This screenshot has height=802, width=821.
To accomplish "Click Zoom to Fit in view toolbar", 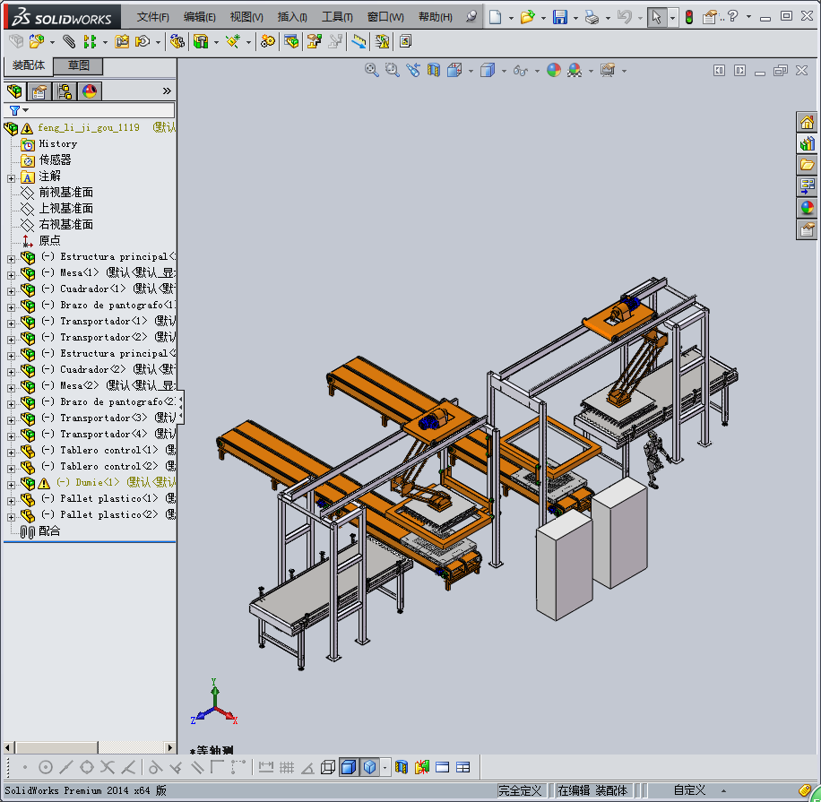I will (x=372, y=71).
